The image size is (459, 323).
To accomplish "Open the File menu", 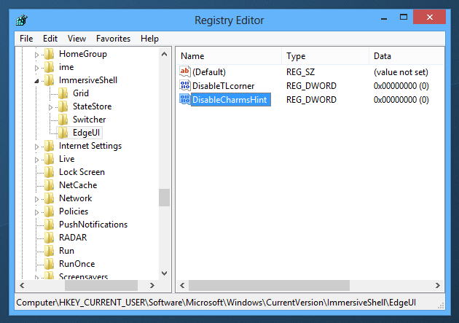I will [x=26, y=39].
